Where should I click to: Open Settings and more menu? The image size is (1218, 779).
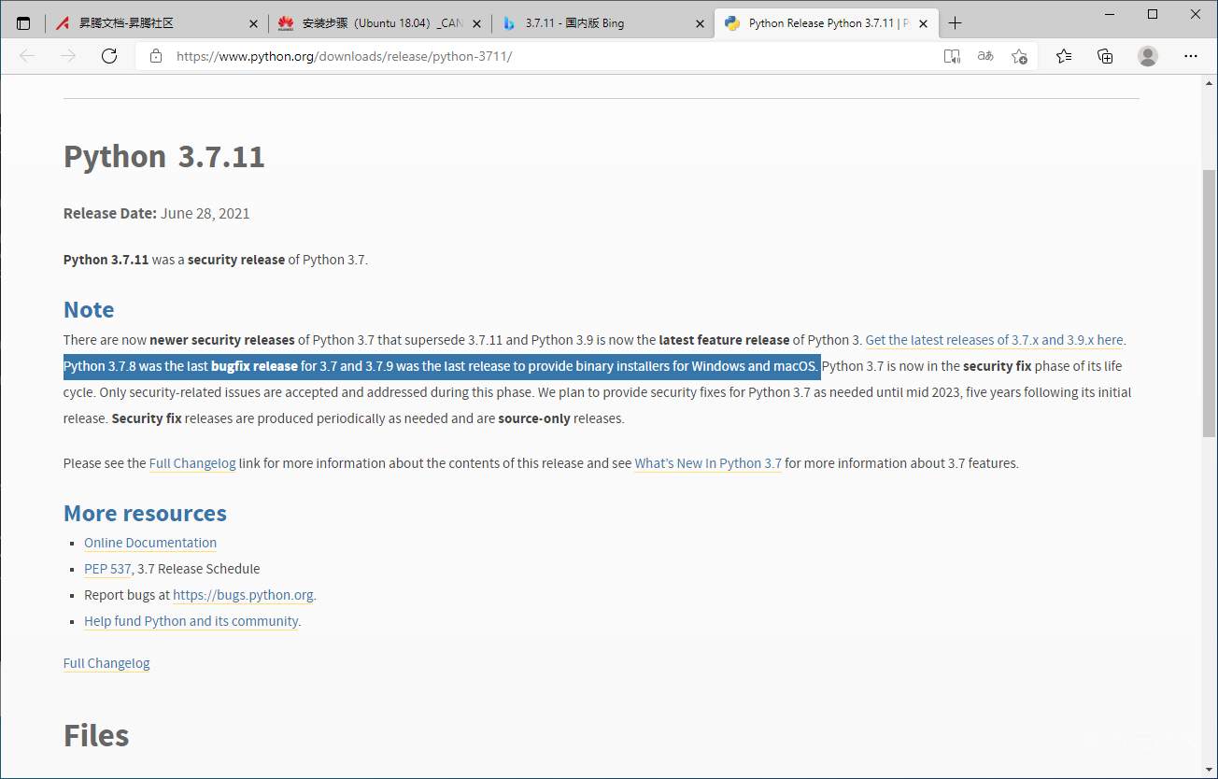click(x=1190, y=56)
